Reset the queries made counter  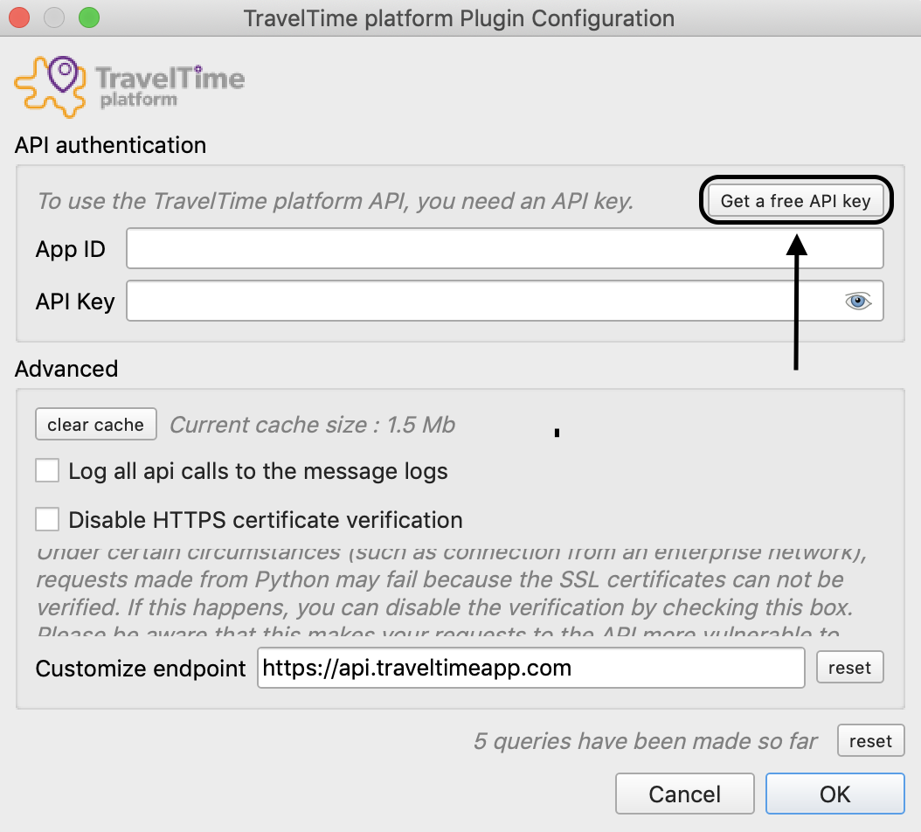tap(870, 741)
